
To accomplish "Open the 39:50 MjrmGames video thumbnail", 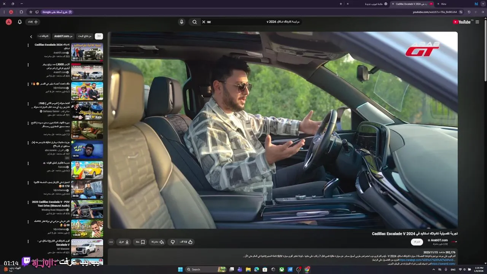I will tap(87, 189).
